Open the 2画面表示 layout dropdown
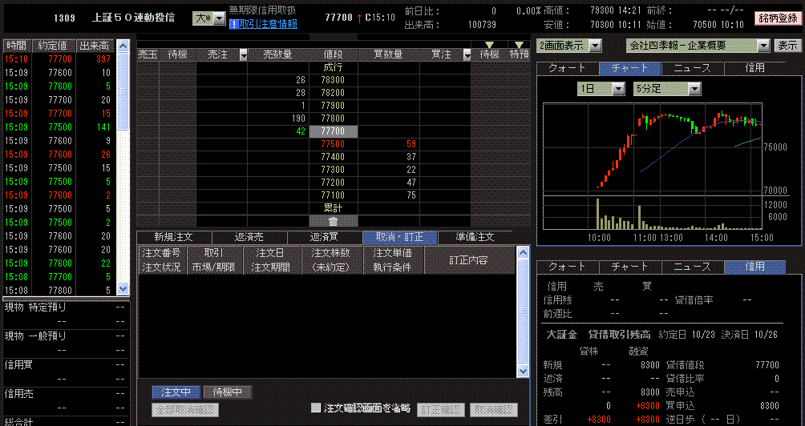This screenshot has height=426, width=805. click(x=596, y=46)
